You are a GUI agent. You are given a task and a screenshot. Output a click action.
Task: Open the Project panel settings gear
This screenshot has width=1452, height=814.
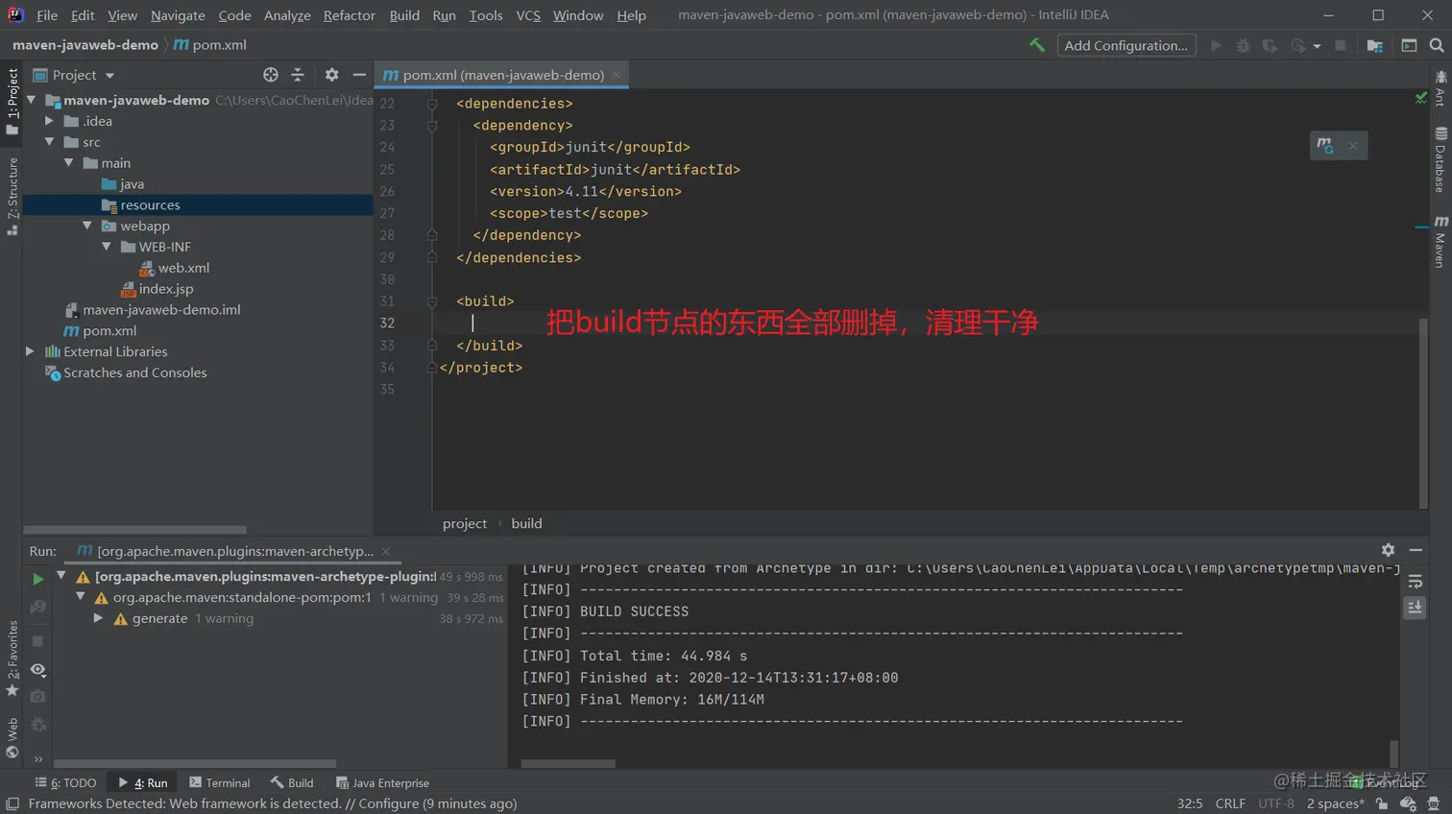(x=331, y=75)
